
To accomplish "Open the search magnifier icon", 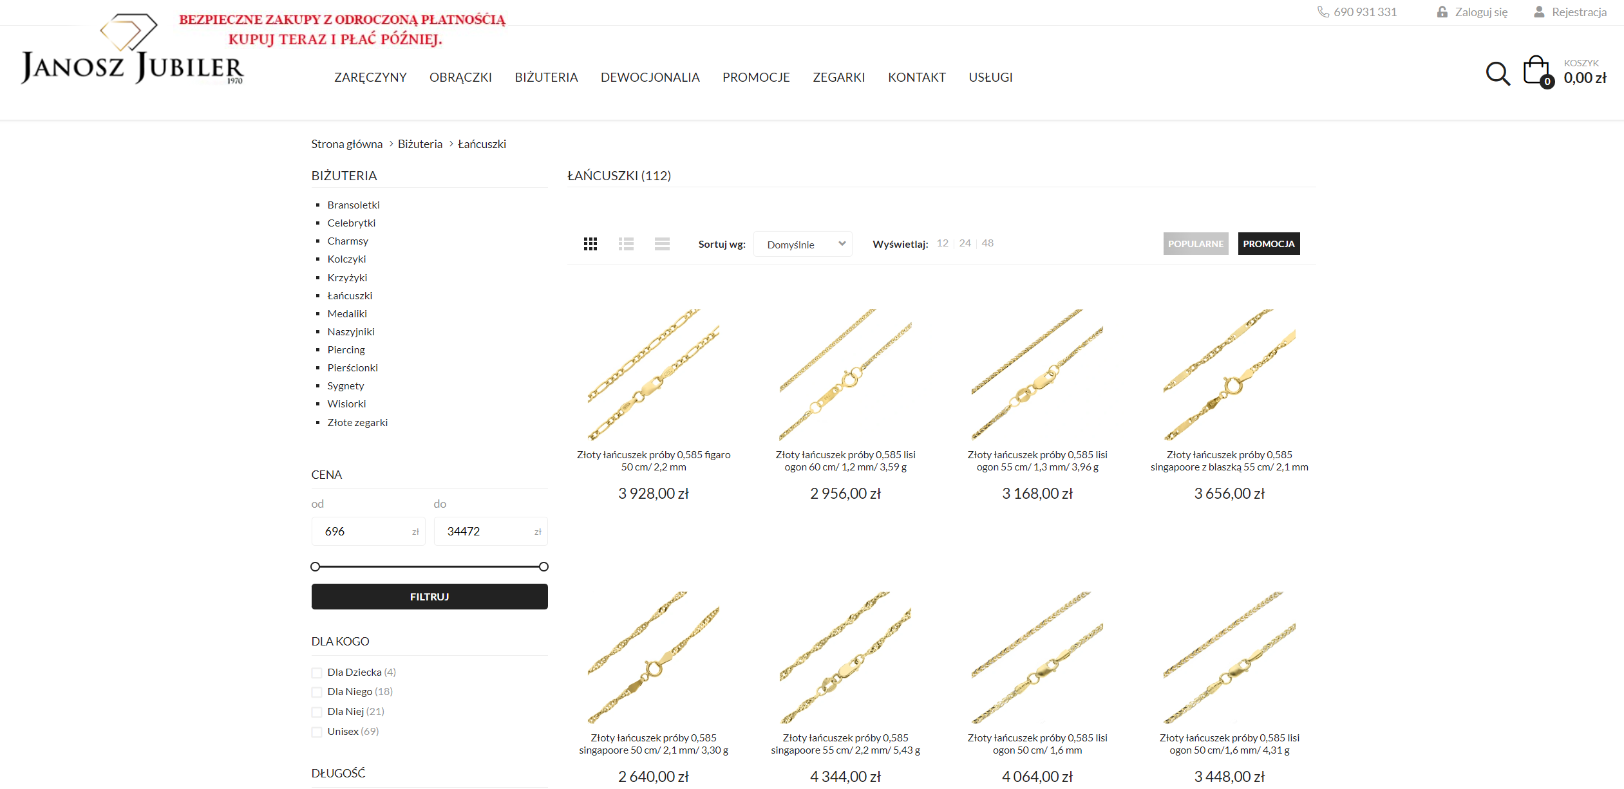I will tap(1498, 74).
